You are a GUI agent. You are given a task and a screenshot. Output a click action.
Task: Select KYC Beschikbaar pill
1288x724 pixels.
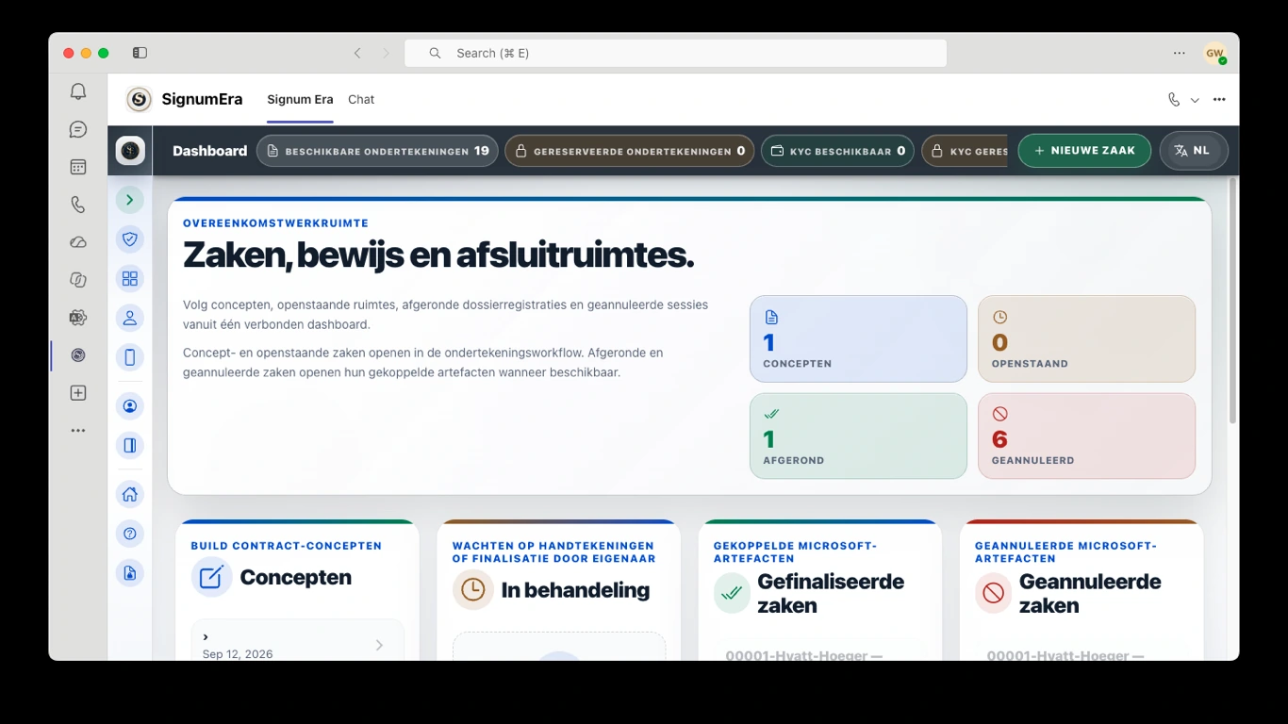point(837,151)
